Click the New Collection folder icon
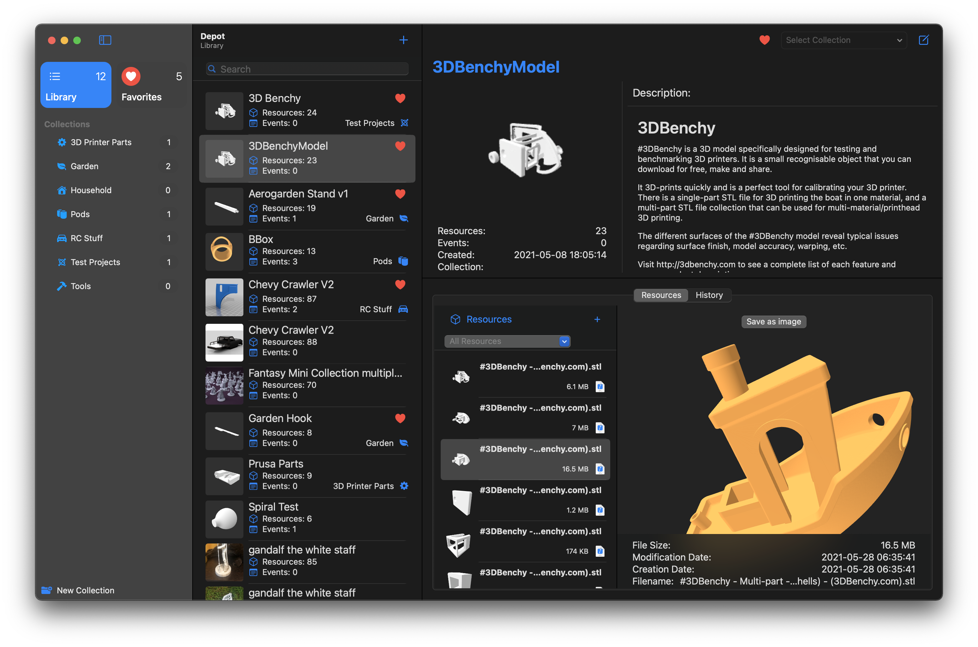 [47, 590]
